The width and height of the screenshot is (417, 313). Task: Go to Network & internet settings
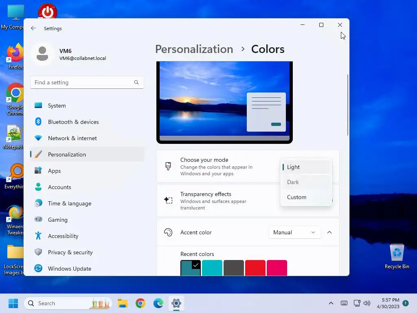(87, 138)
